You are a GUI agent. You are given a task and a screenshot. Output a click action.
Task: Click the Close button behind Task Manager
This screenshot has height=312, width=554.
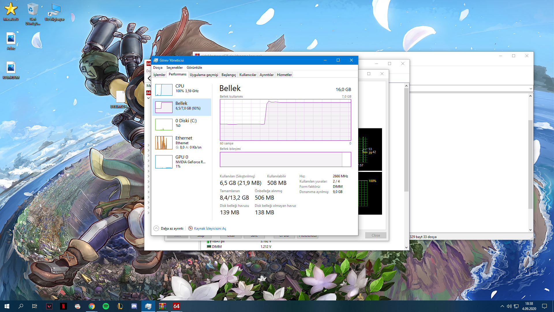(x=376, y=235)
